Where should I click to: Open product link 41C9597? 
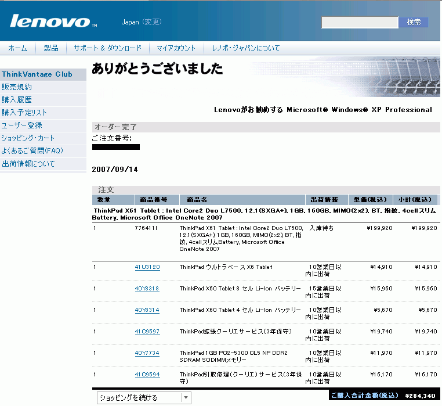pos(147,332)
